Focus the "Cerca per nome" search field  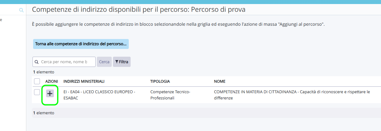click(64, 62)
